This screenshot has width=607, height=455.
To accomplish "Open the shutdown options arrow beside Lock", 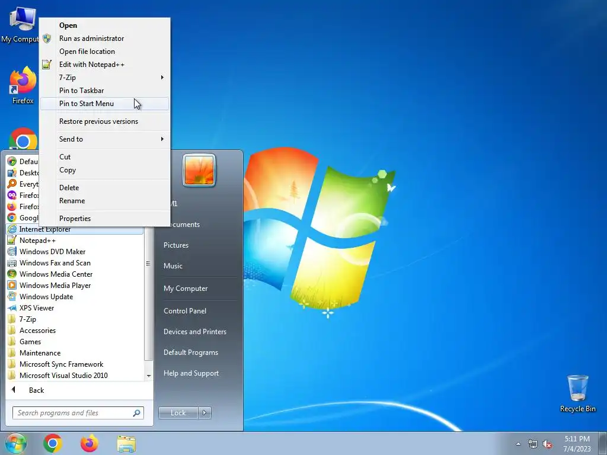I will coord(205,413).
